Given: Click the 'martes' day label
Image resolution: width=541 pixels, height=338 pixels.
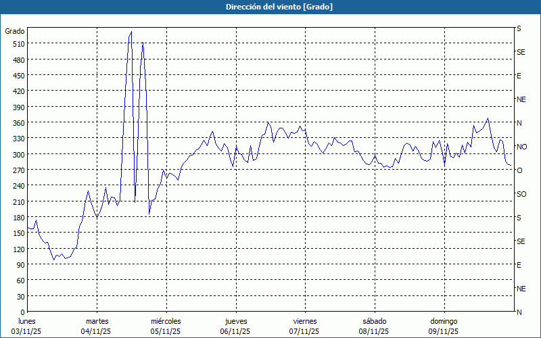Looking at the screenshot, I should coord(97,321).
